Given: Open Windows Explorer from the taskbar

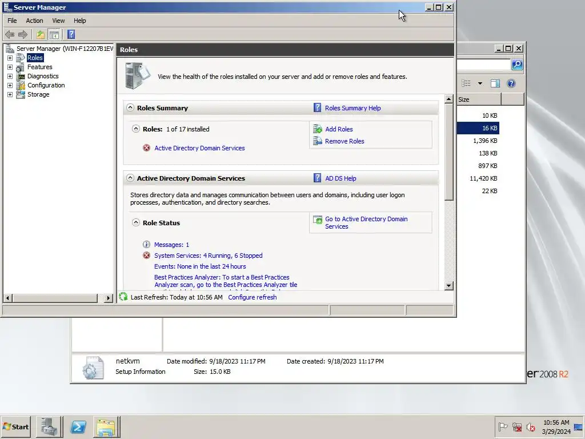Looking at the screenshot, I should (106, 426).
